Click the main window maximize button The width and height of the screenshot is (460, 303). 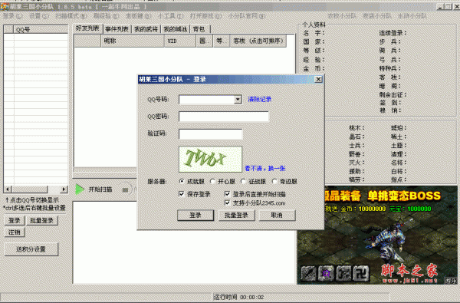click(x=448, y=6)
